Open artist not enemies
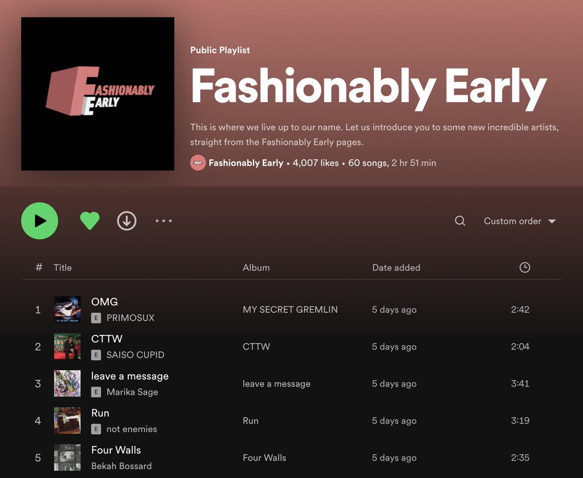583x478 pixels. 132,429
